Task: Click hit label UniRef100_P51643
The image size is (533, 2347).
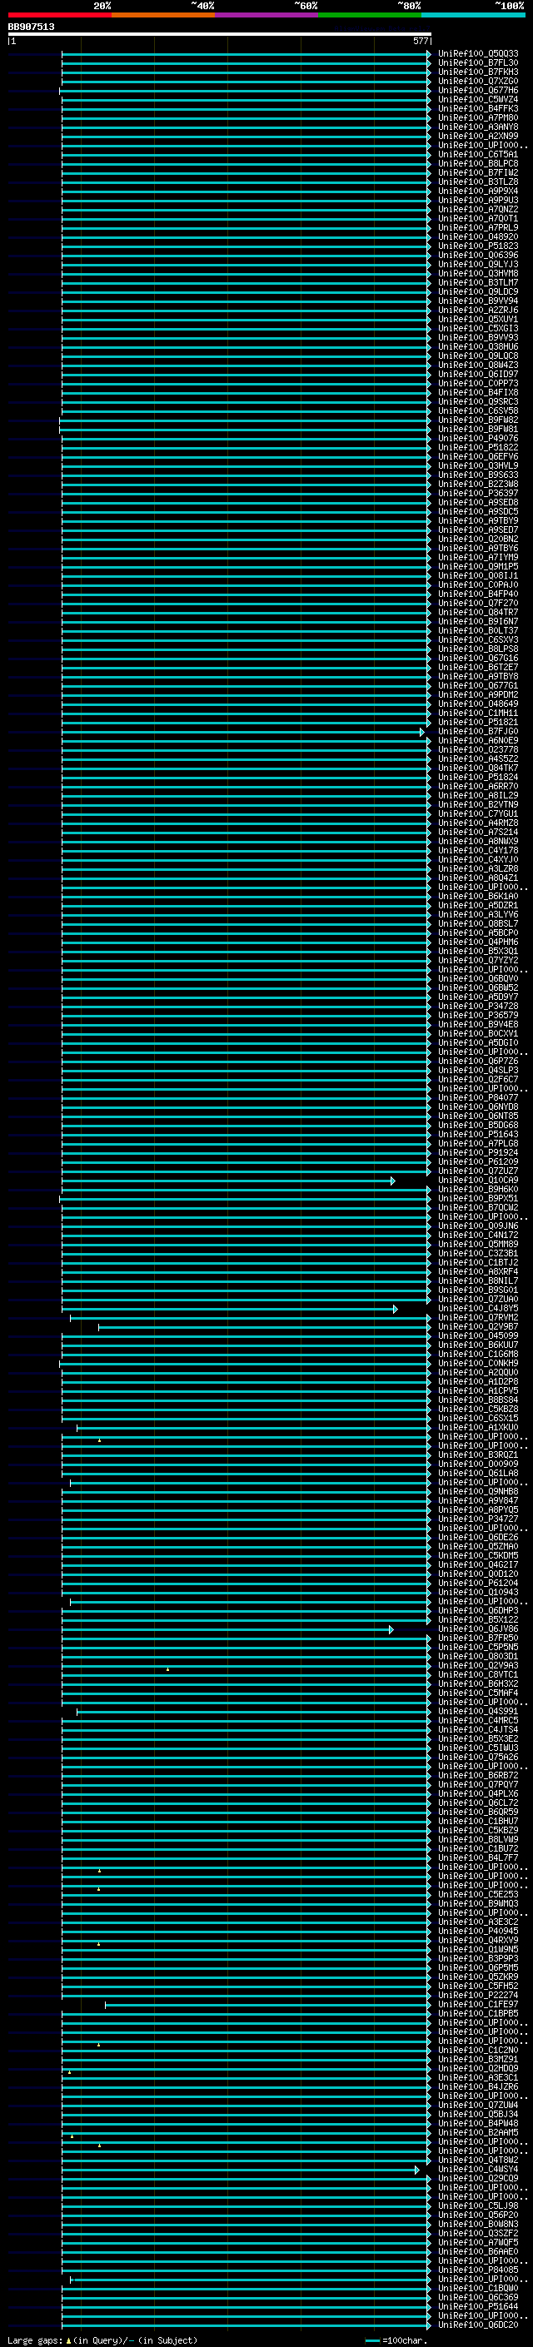Action: (478, 1136)
